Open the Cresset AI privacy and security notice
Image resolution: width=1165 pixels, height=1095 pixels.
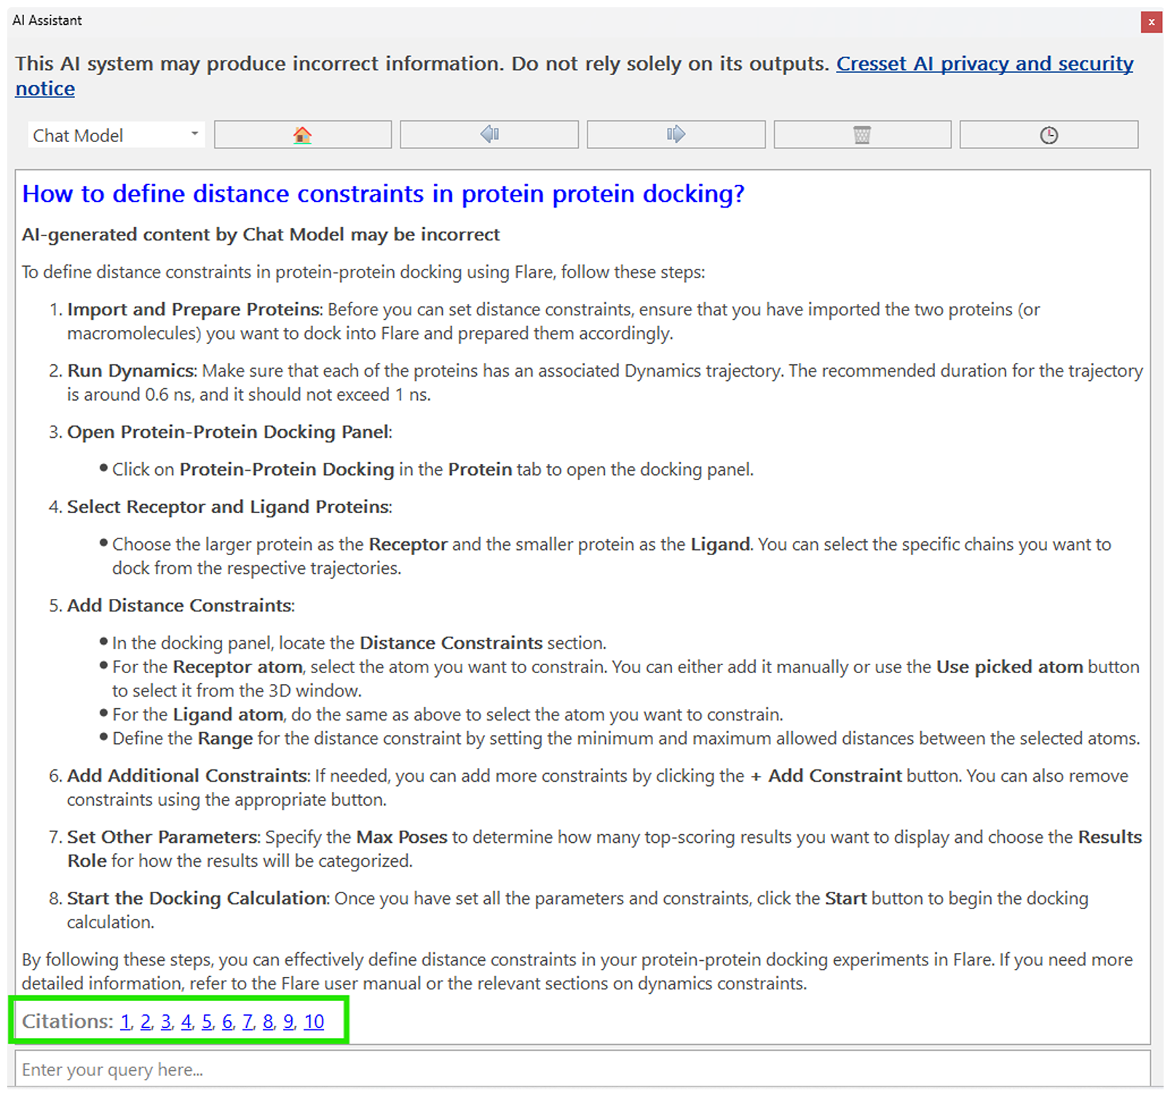pos(984,64)
